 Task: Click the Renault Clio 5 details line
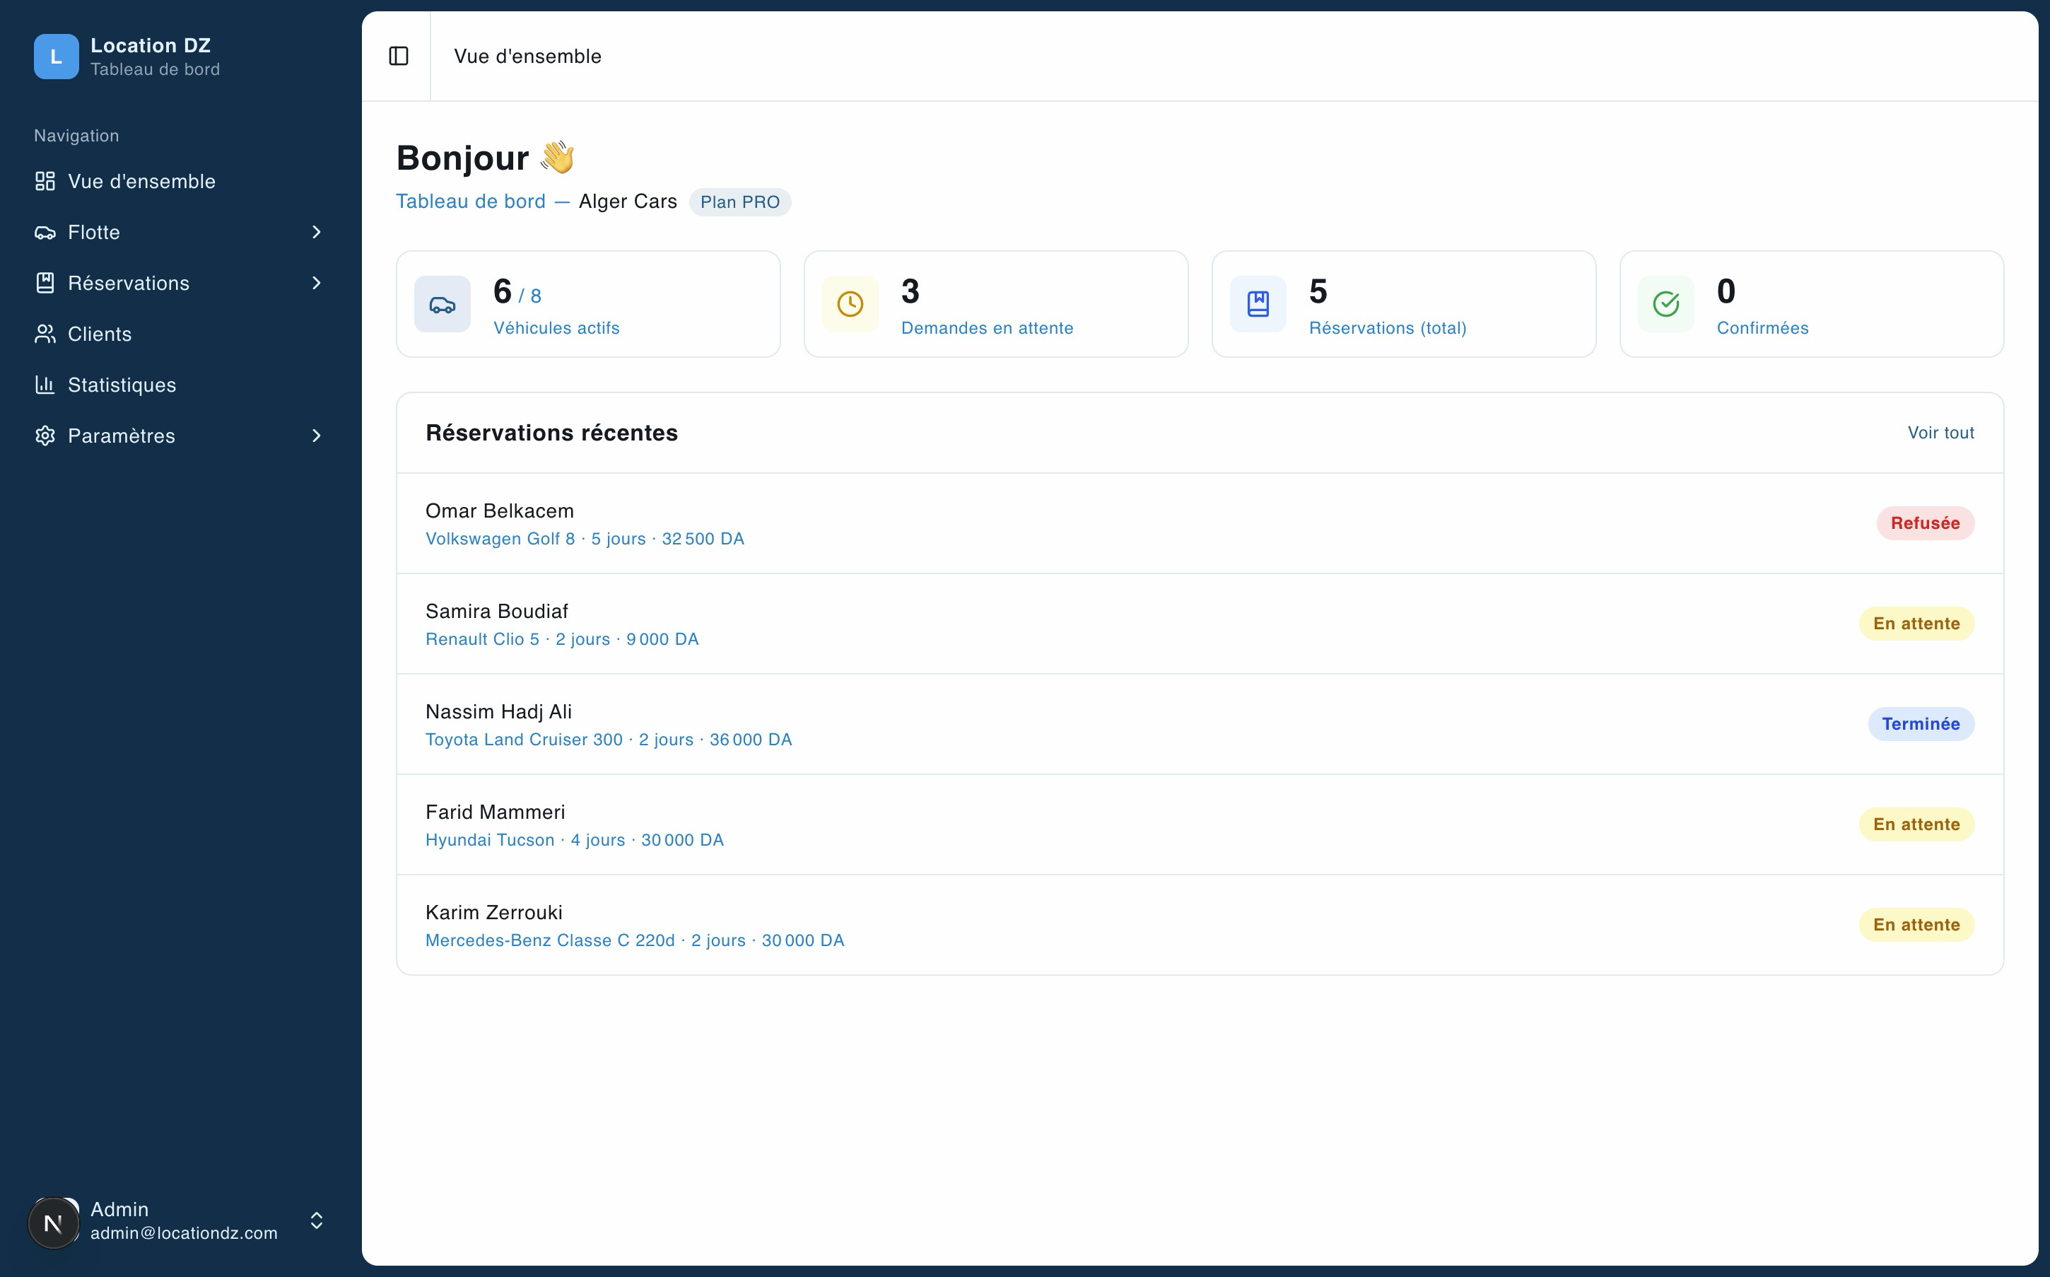(x=562, y=639)
